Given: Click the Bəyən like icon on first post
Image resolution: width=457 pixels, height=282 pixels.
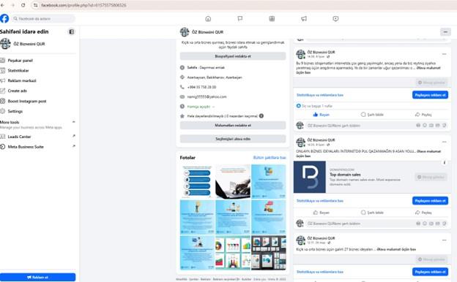Looking at the screenshot, I should click(x=316, y=115).
